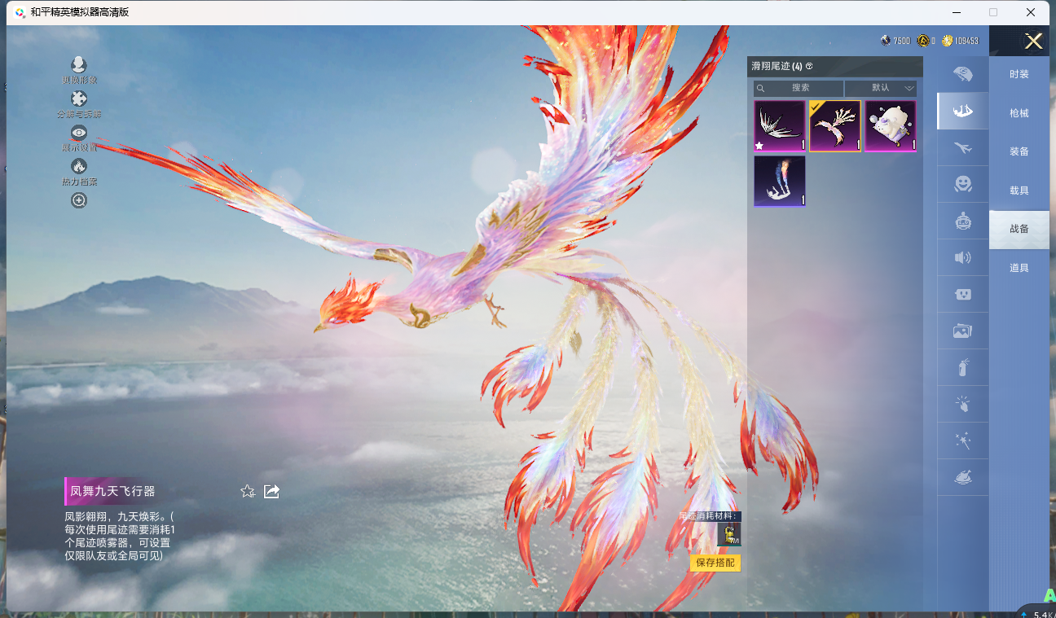Click the help icon beside 滑翔尾迹 (4)
This screenshot has width=1056, height=618.
[809, 67]
